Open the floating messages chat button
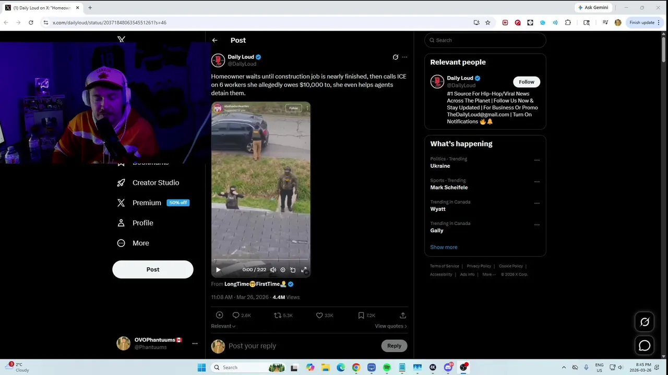 tap(645, 345)
